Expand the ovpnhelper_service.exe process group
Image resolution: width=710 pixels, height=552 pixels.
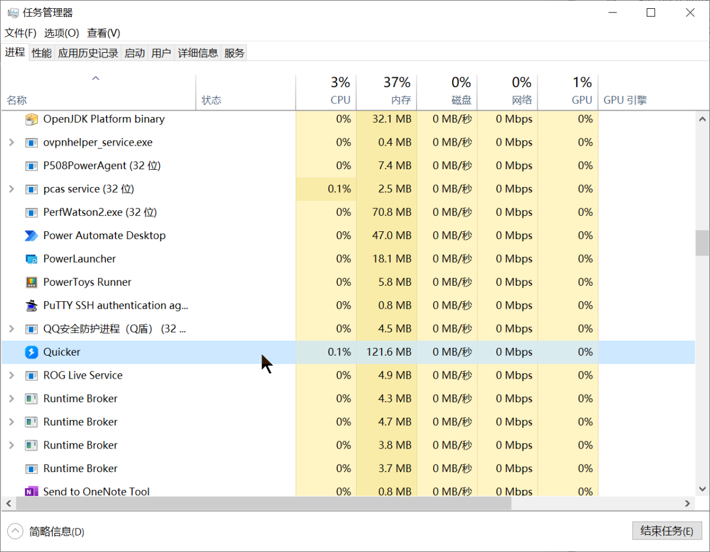[x=11, y=143]
